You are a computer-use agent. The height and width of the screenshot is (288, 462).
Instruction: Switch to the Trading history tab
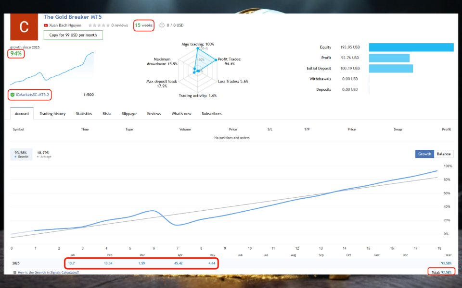pyautogui.click(x=52, y=113)
